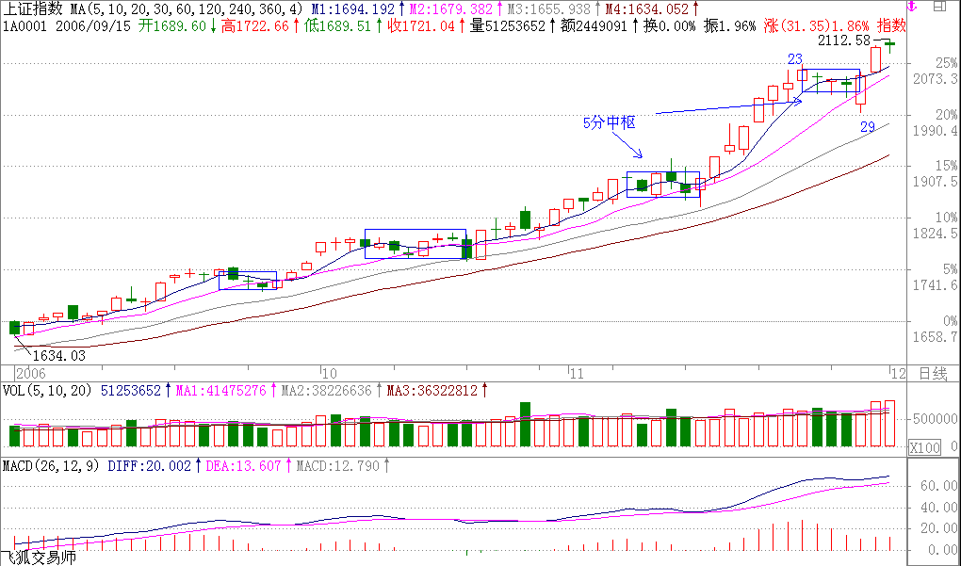The image size is (961, 566).
Task: Click the DIFF:20.002 value in MACD header
Action: click(x=149, y=465)
